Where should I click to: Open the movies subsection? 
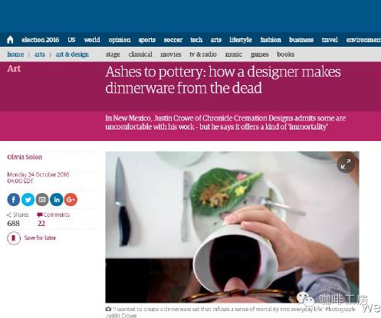click(171, 54)
